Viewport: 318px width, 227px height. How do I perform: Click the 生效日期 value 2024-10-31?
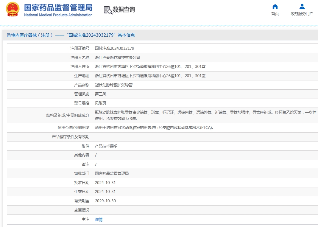(x=105, y=192)
